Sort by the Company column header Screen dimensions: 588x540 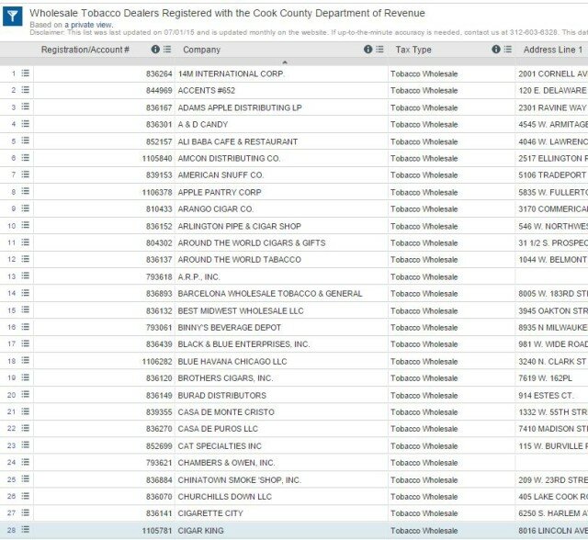click(201, 50)
